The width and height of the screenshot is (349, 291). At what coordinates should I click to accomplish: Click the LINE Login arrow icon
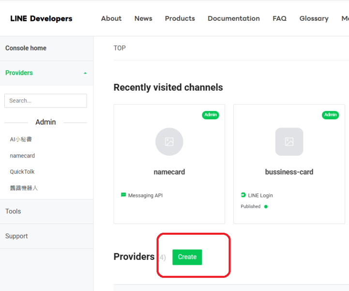[x=243, y=195]
